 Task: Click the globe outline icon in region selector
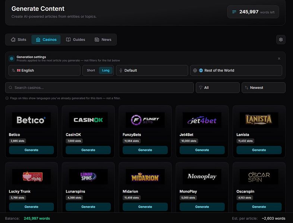[195, 70]
